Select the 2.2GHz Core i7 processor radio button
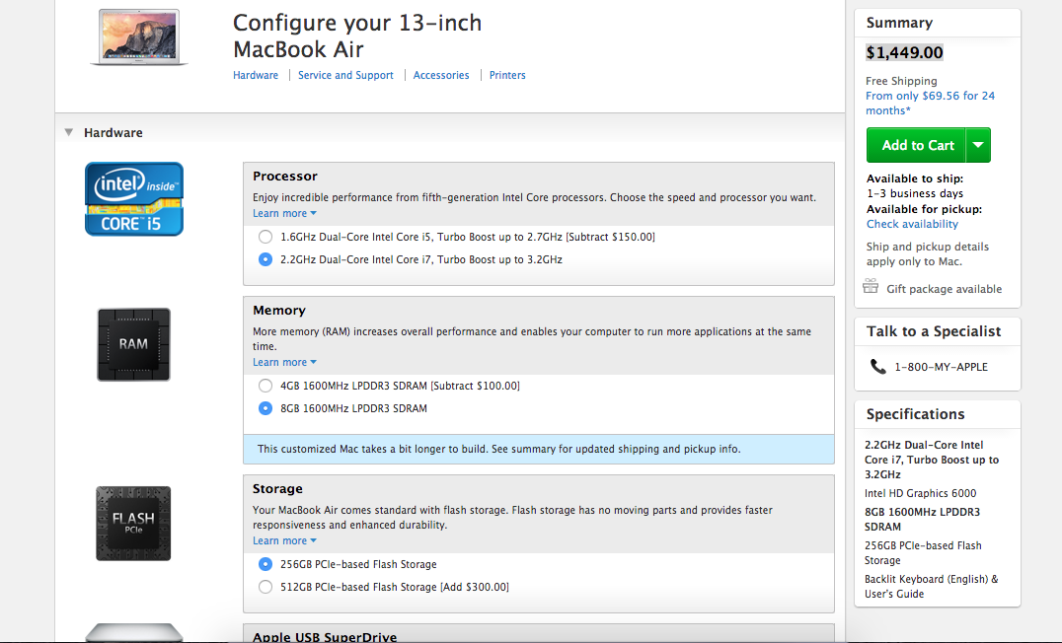The width and height of the screenshot is (1062, 643). 265,259
